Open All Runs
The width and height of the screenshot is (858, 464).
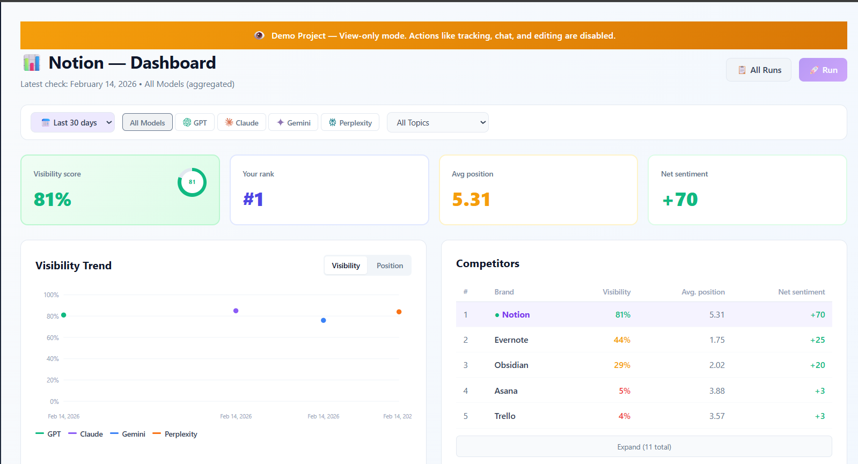tap(759, 70)
